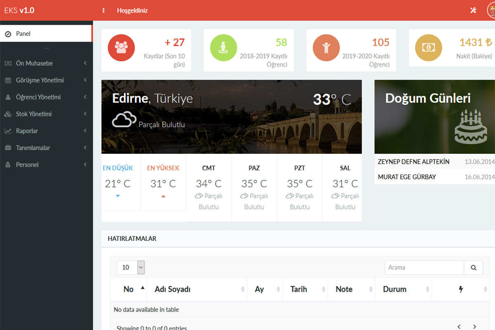Click the Arama search input field

pyautogui.click(x=424, y=267)
